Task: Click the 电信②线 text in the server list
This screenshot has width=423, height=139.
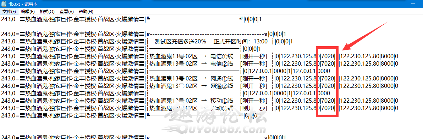Action: click(x=222, y=64)
